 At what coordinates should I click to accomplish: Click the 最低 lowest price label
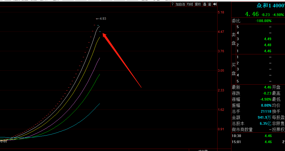(276, 99)
